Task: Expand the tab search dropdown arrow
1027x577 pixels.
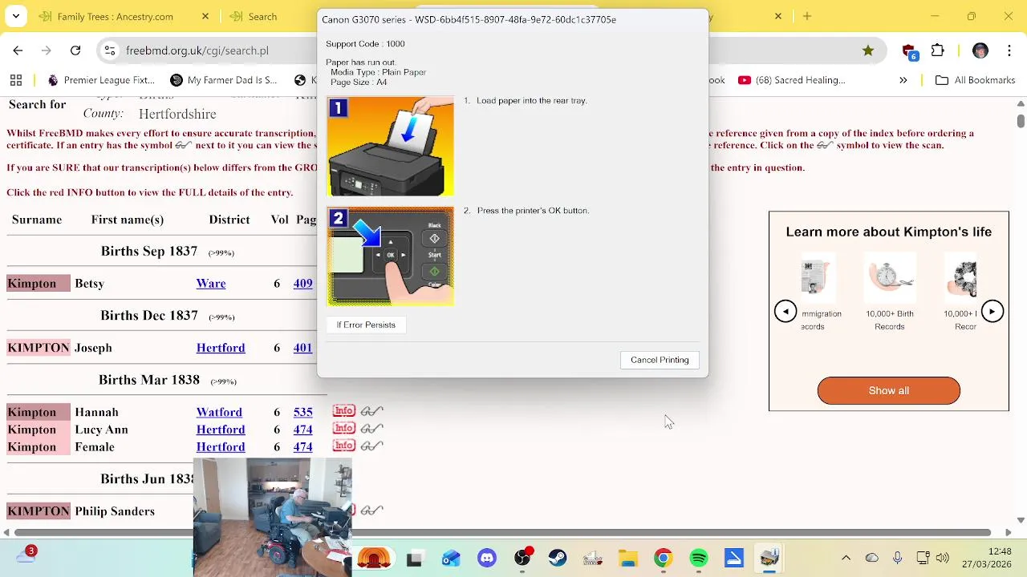Action: pyautogui.click(x=15, y=16)
